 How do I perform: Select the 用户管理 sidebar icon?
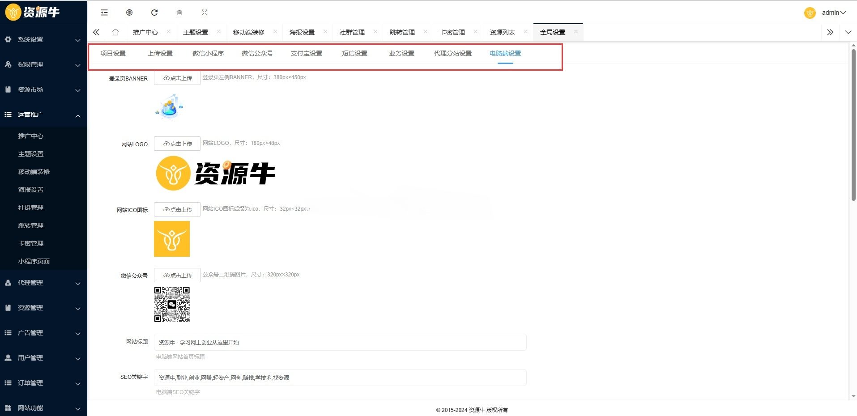(8, 357)
